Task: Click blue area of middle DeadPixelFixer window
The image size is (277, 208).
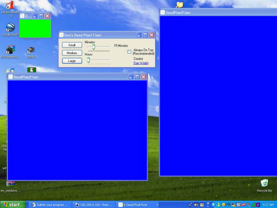Action: tap(78, 130)
